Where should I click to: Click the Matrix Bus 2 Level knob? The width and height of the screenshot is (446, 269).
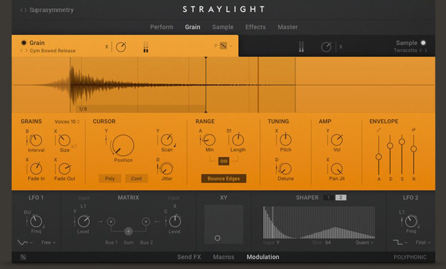click(x=175, y=221)
